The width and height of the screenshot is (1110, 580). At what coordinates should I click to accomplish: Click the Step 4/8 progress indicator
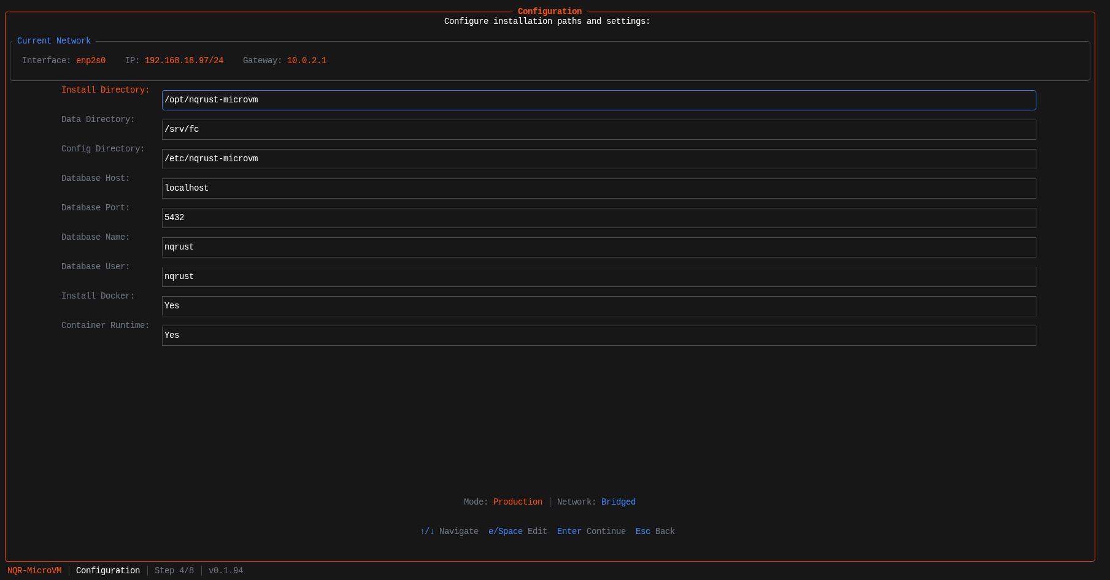(174, 570)
